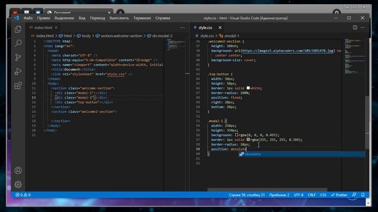Close the index.html tab

(x=56, y=28)
